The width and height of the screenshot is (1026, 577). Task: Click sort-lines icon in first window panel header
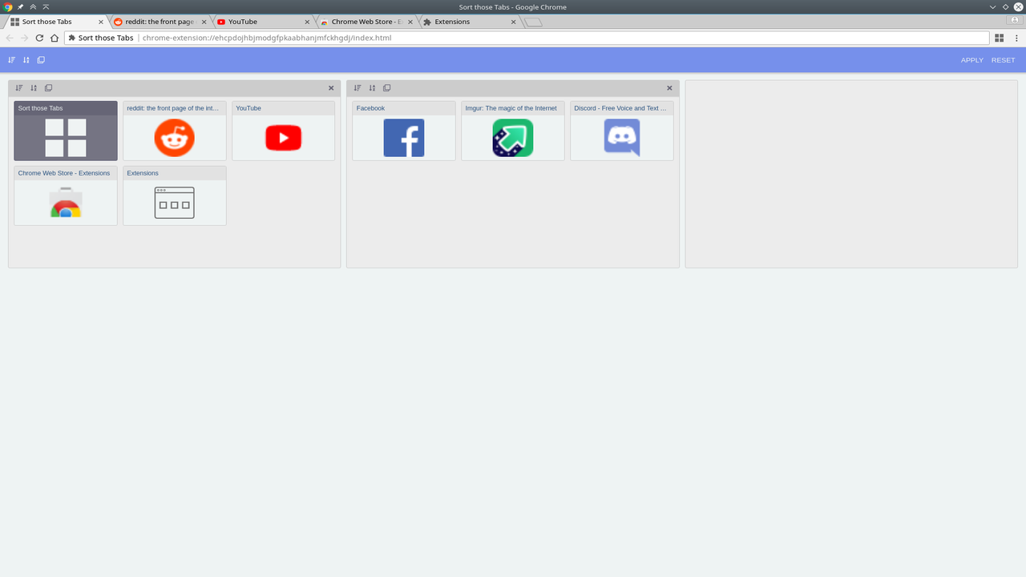coord(19,88)
